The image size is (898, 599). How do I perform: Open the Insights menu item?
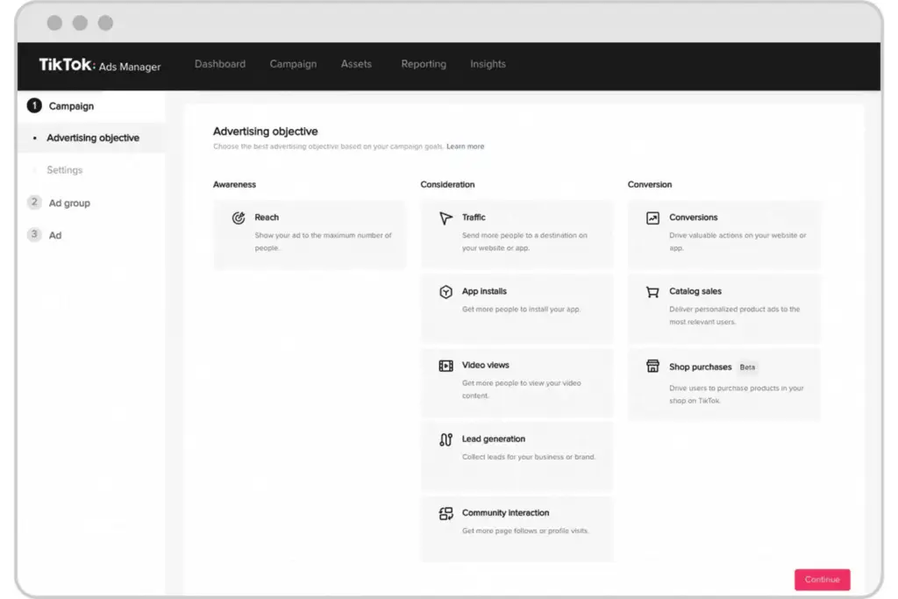click(488, 64)
